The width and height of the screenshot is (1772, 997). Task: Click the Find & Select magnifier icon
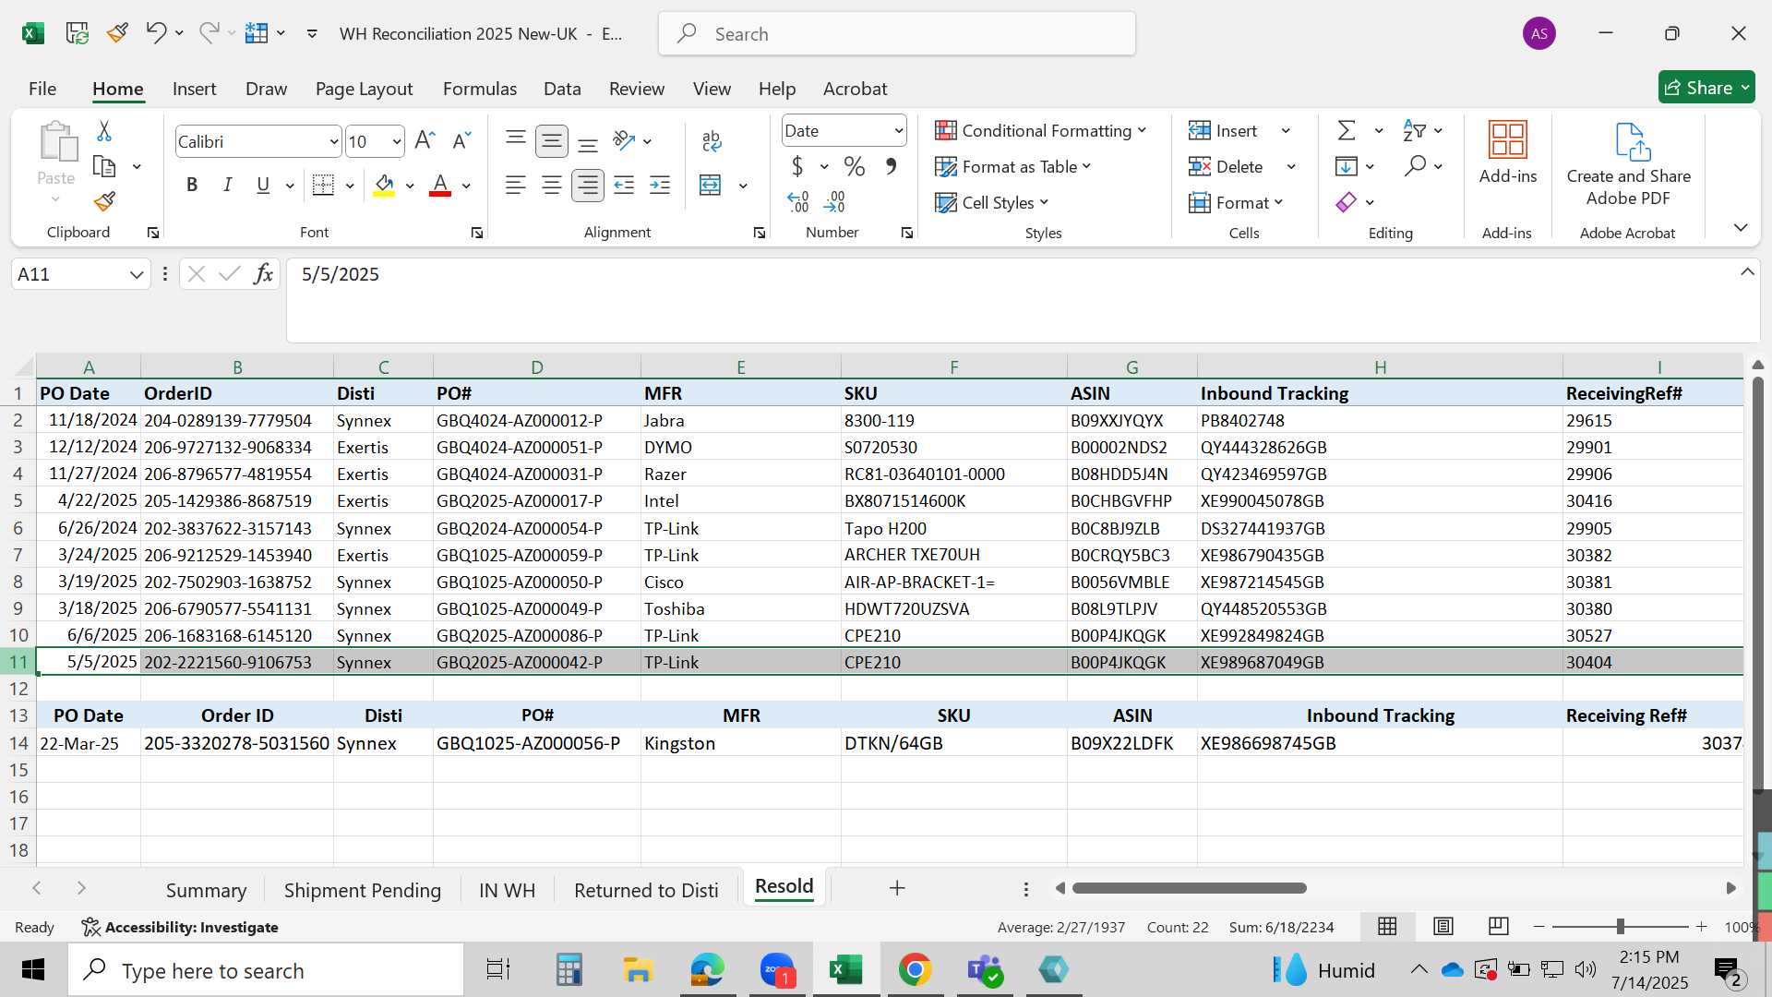1415,166
